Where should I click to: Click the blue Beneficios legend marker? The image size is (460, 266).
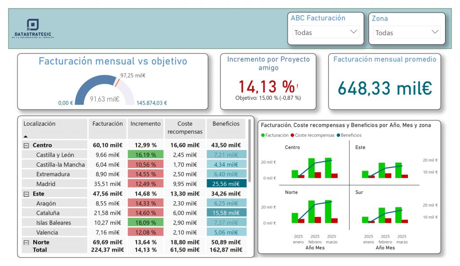(338, 135)
